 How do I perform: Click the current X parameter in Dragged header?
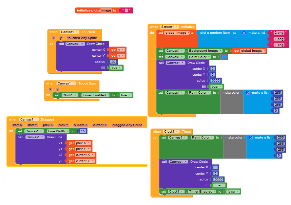tap(81, 125)
